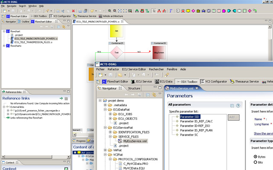Click the Show the service link

pyautogui.click(x=263, y=133)
